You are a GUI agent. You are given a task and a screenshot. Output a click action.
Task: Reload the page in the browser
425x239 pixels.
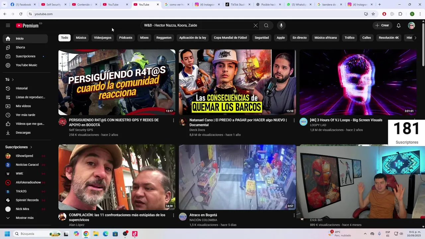pyautogui.click(x=21, y=14)
